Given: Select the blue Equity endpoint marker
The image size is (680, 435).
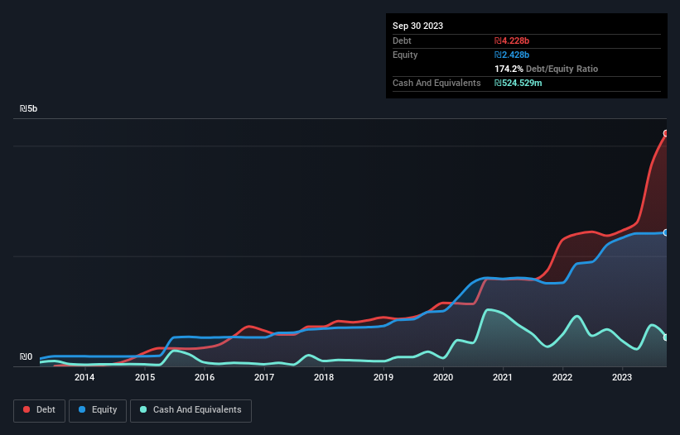Looking at the screenshot, I should click(x=666, y=233).
